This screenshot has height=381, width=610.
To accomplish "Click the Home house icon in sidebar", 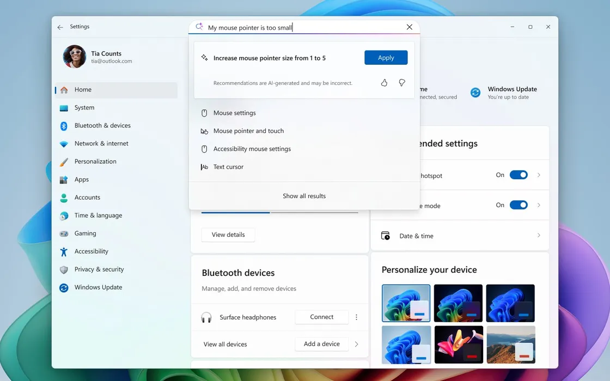I will (x=64, y=90).
